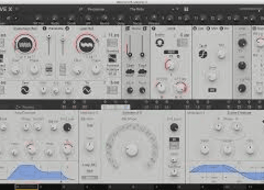
Task: Click the red-ringed filter cutoff knob
Action: [x=170, y=65]
